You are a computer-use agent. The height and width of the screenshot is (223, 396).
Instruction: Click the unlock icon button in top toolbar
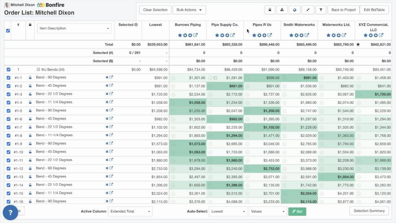click(270, 10)
